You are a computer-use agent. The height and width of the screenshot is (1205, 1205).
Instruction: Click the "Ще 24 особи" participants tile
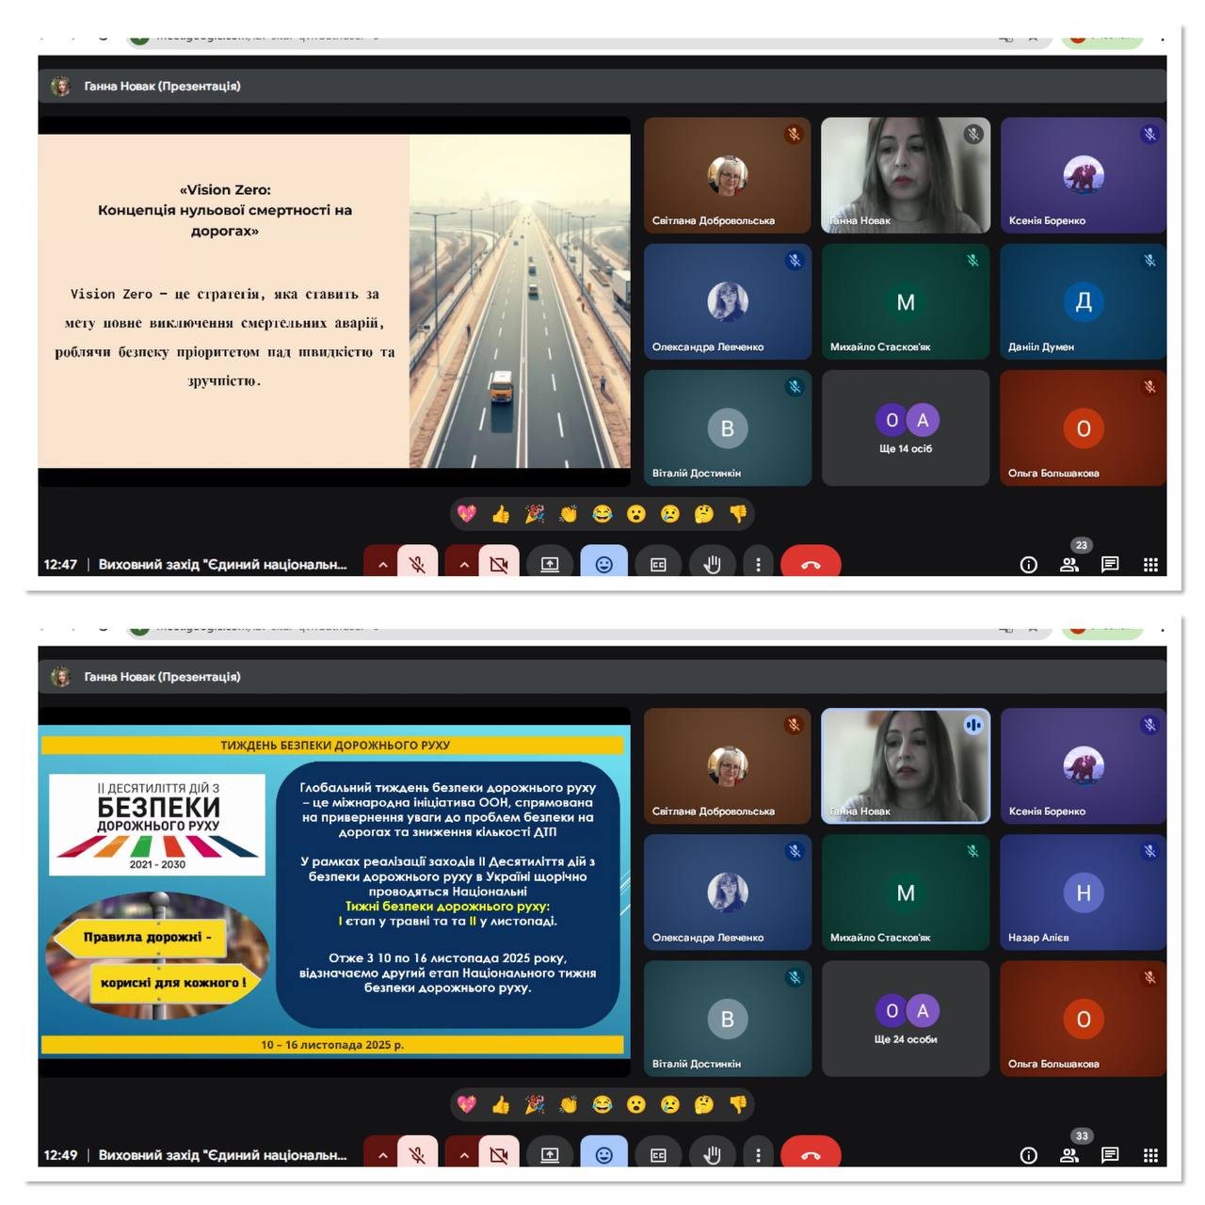pos(905,1019)
